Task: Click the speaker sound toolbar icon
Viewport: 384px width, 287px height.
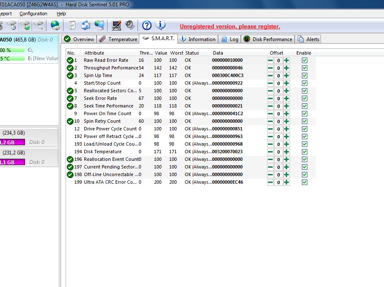Action: coord(130,25)
